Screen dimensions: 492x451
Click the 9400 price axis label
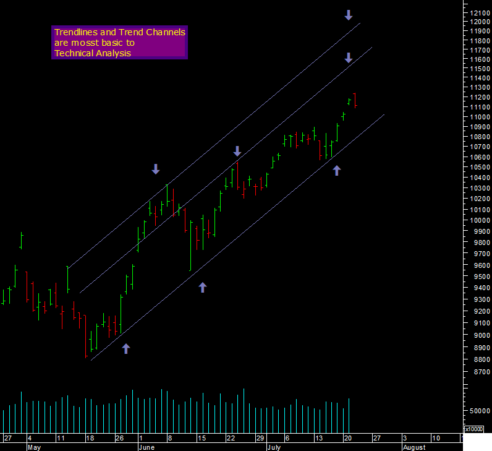[481, 288]
